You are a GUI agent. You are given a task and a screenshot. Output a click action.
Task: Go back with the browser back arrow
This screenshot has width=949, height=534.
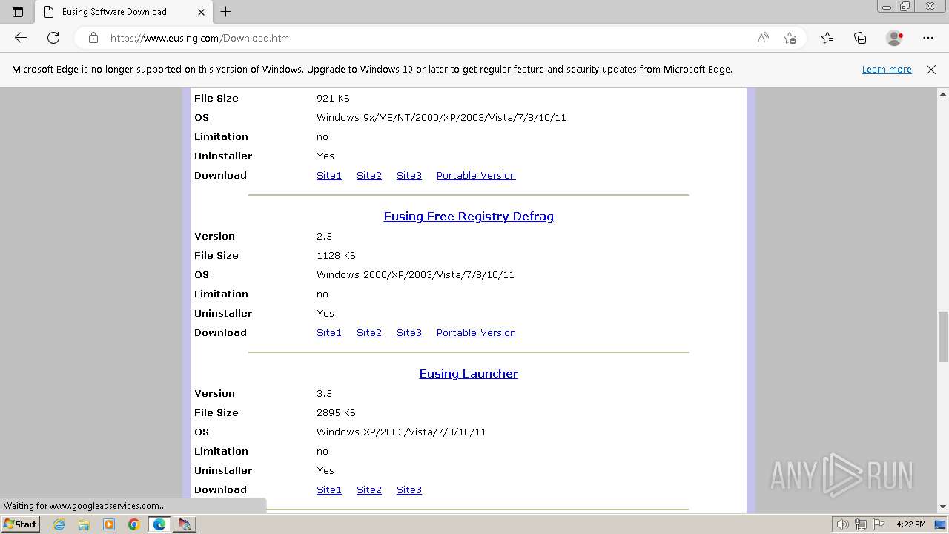coord(21,38)
